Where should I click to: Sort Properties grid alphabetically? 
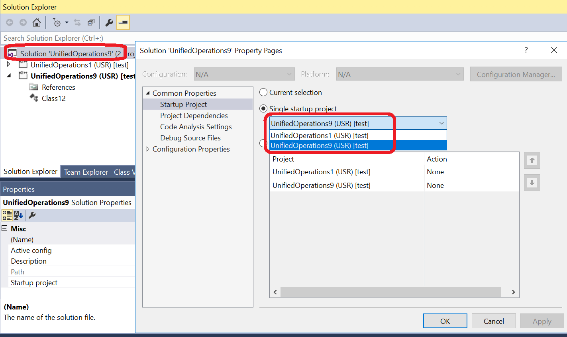(18, 215)
